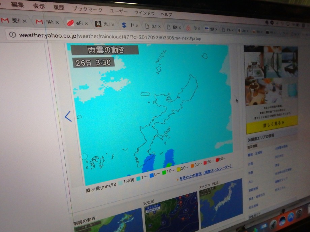Open the red eF tab
The height and width of the screenshot is (232, 310).
point(77,23)
